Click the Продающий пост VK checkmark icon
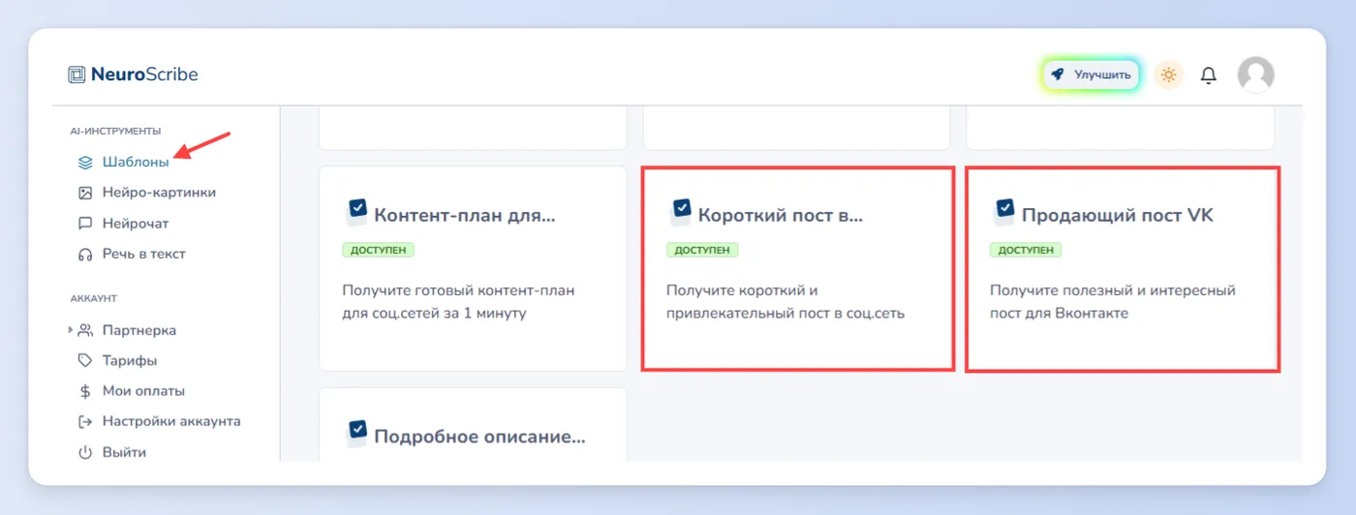This screenshot has height=515, width=1356. tap(1004, 212)
